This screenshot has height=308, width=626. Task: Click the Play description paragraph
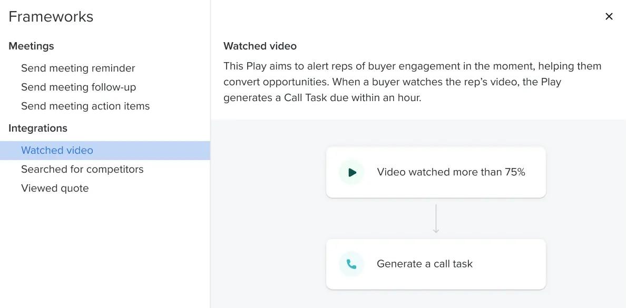point(413,82)
